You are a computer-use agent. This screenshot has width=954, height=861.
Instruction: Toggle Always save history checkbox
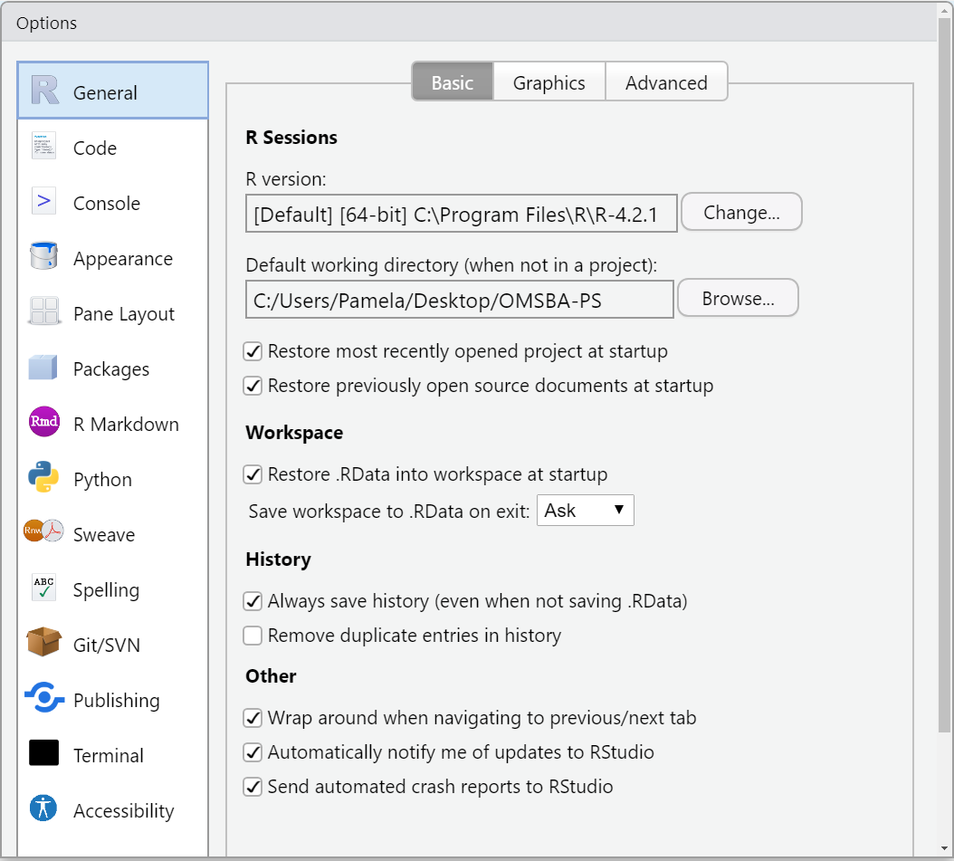pyautogui.click(x=253, y=601)
